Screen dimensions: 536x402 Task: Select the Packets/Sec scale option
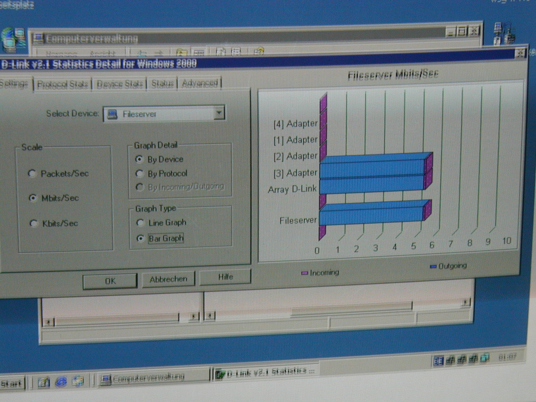58,174
